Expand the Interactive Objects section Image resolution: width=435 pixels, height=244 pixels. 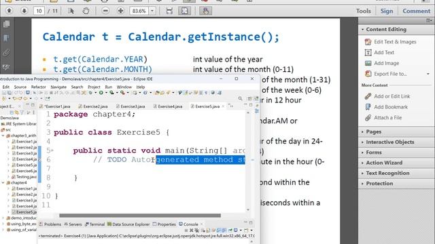point(389,142)
